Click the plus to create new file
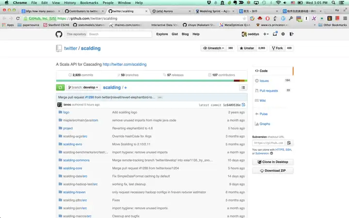The height and width of the screenshot is (218, 349). point(126,88)
